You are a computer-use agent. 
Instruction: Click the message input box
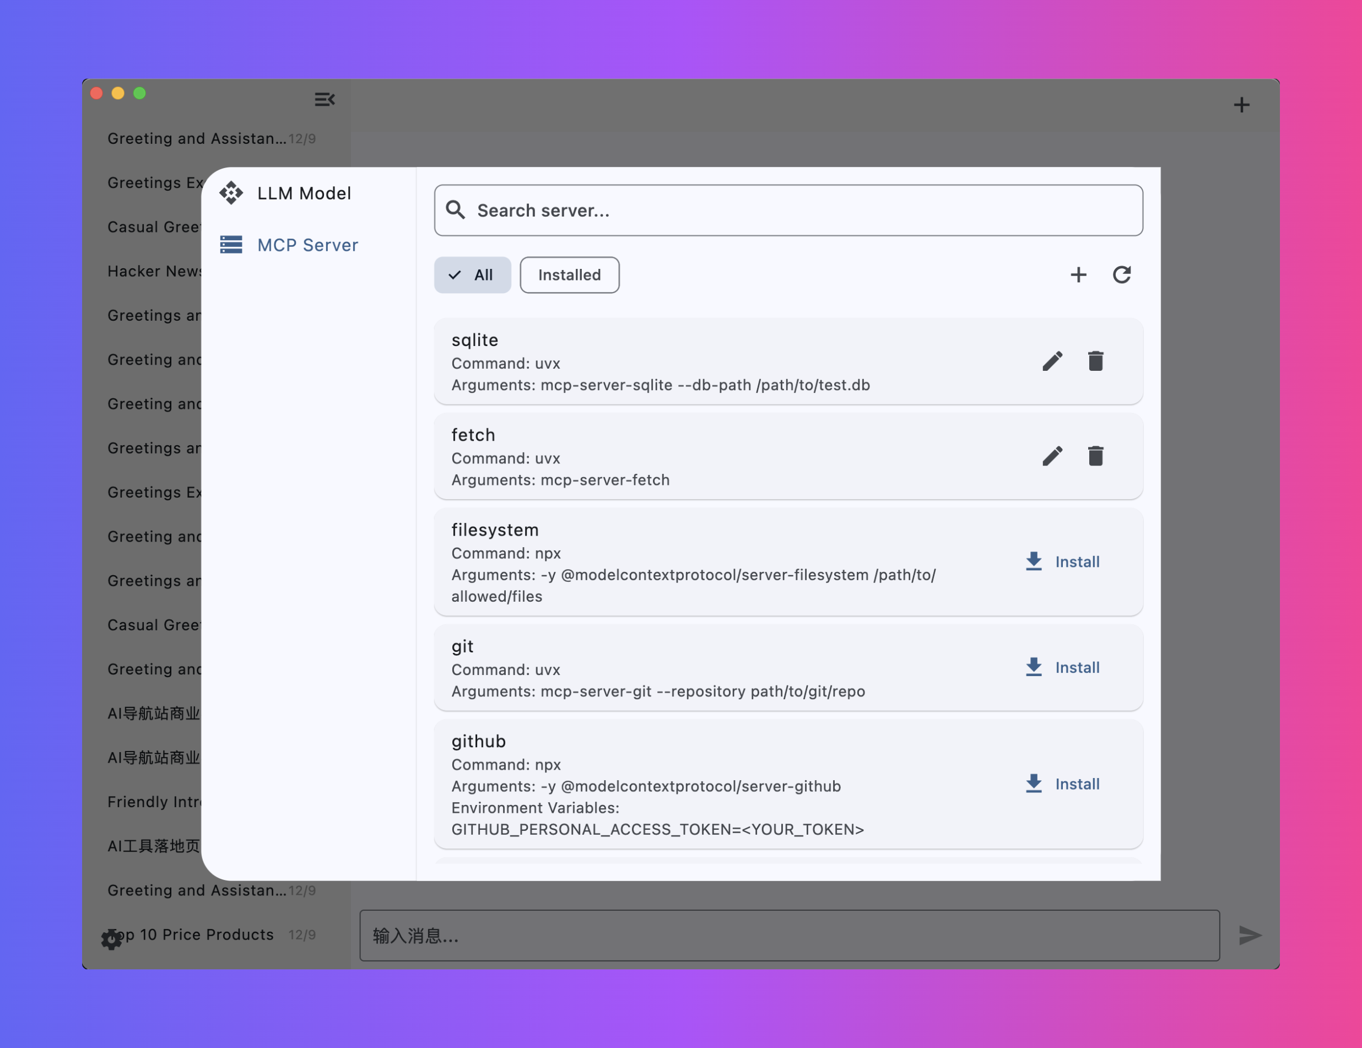coord(789,935)
